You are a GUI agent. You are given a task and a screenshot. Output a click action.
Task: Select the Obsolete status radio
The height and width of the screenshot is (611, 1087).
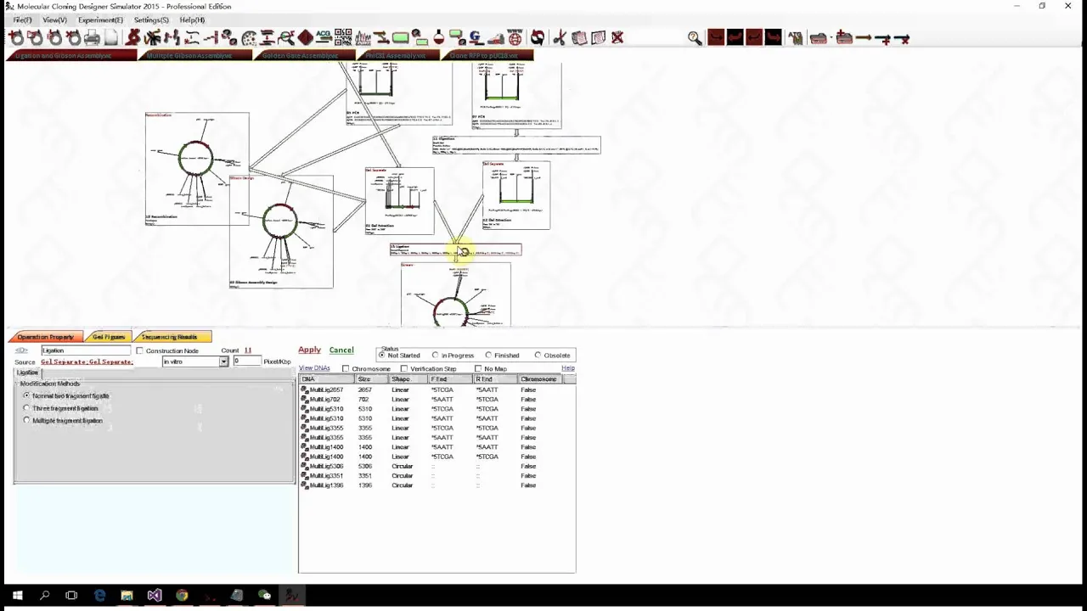tap(538, 356)
